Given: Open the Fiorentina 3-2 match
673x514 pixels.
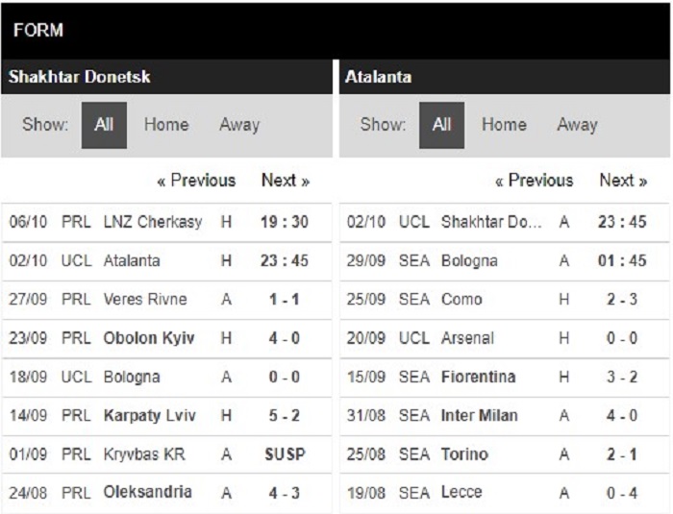Looking at the screenshot, I should tap(505, 378).
